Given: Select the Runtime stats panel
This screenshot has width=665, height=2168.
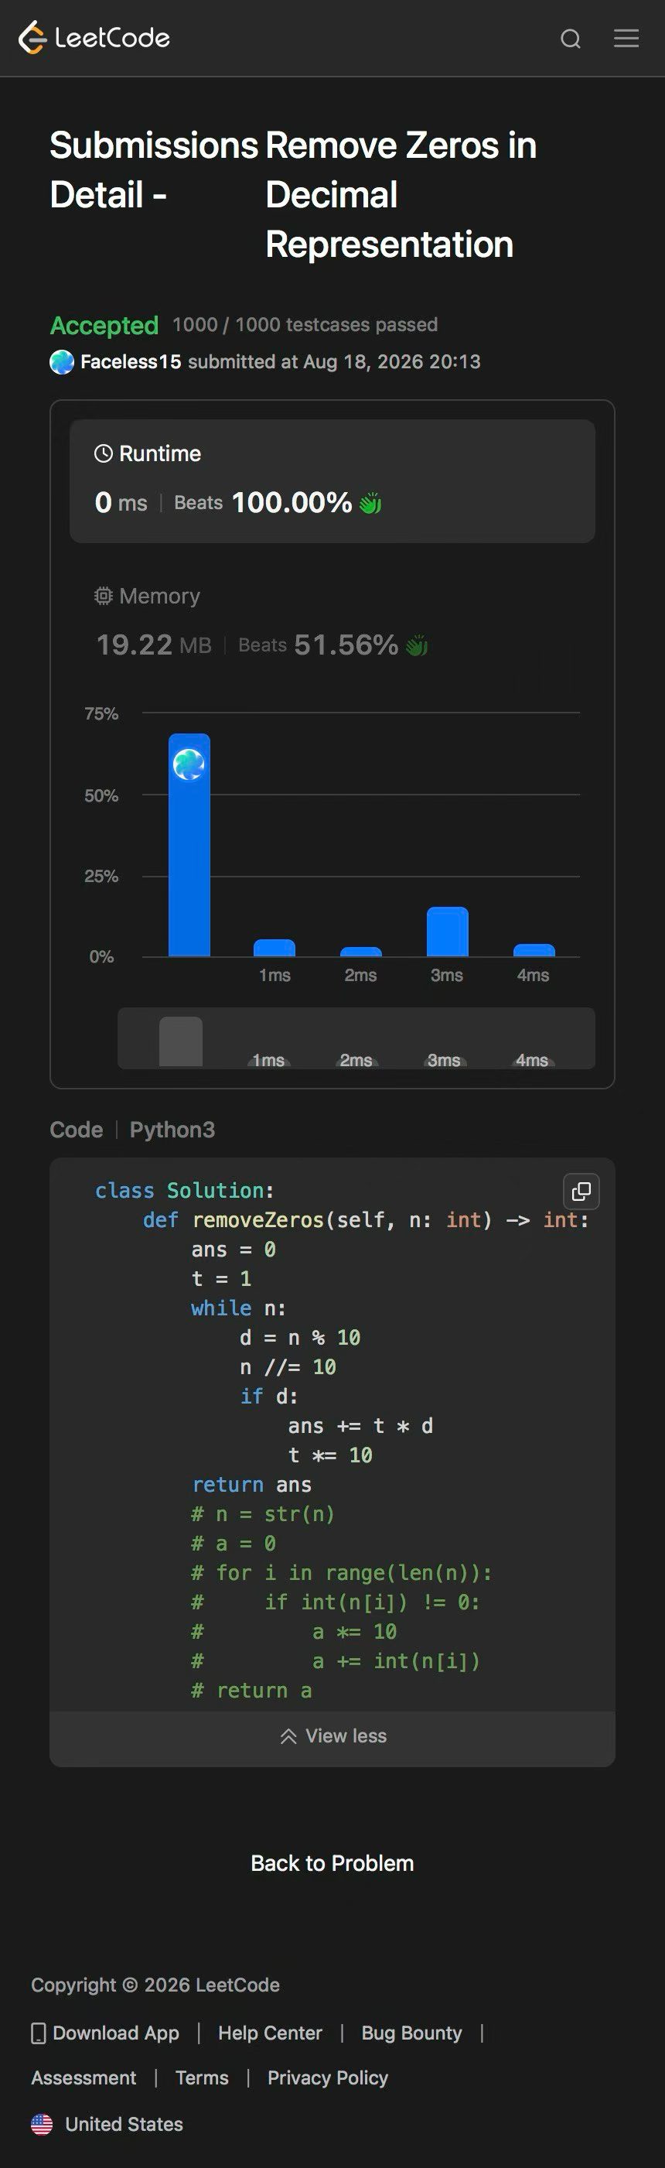Looking at the screenshot, I should click(332, 481).
